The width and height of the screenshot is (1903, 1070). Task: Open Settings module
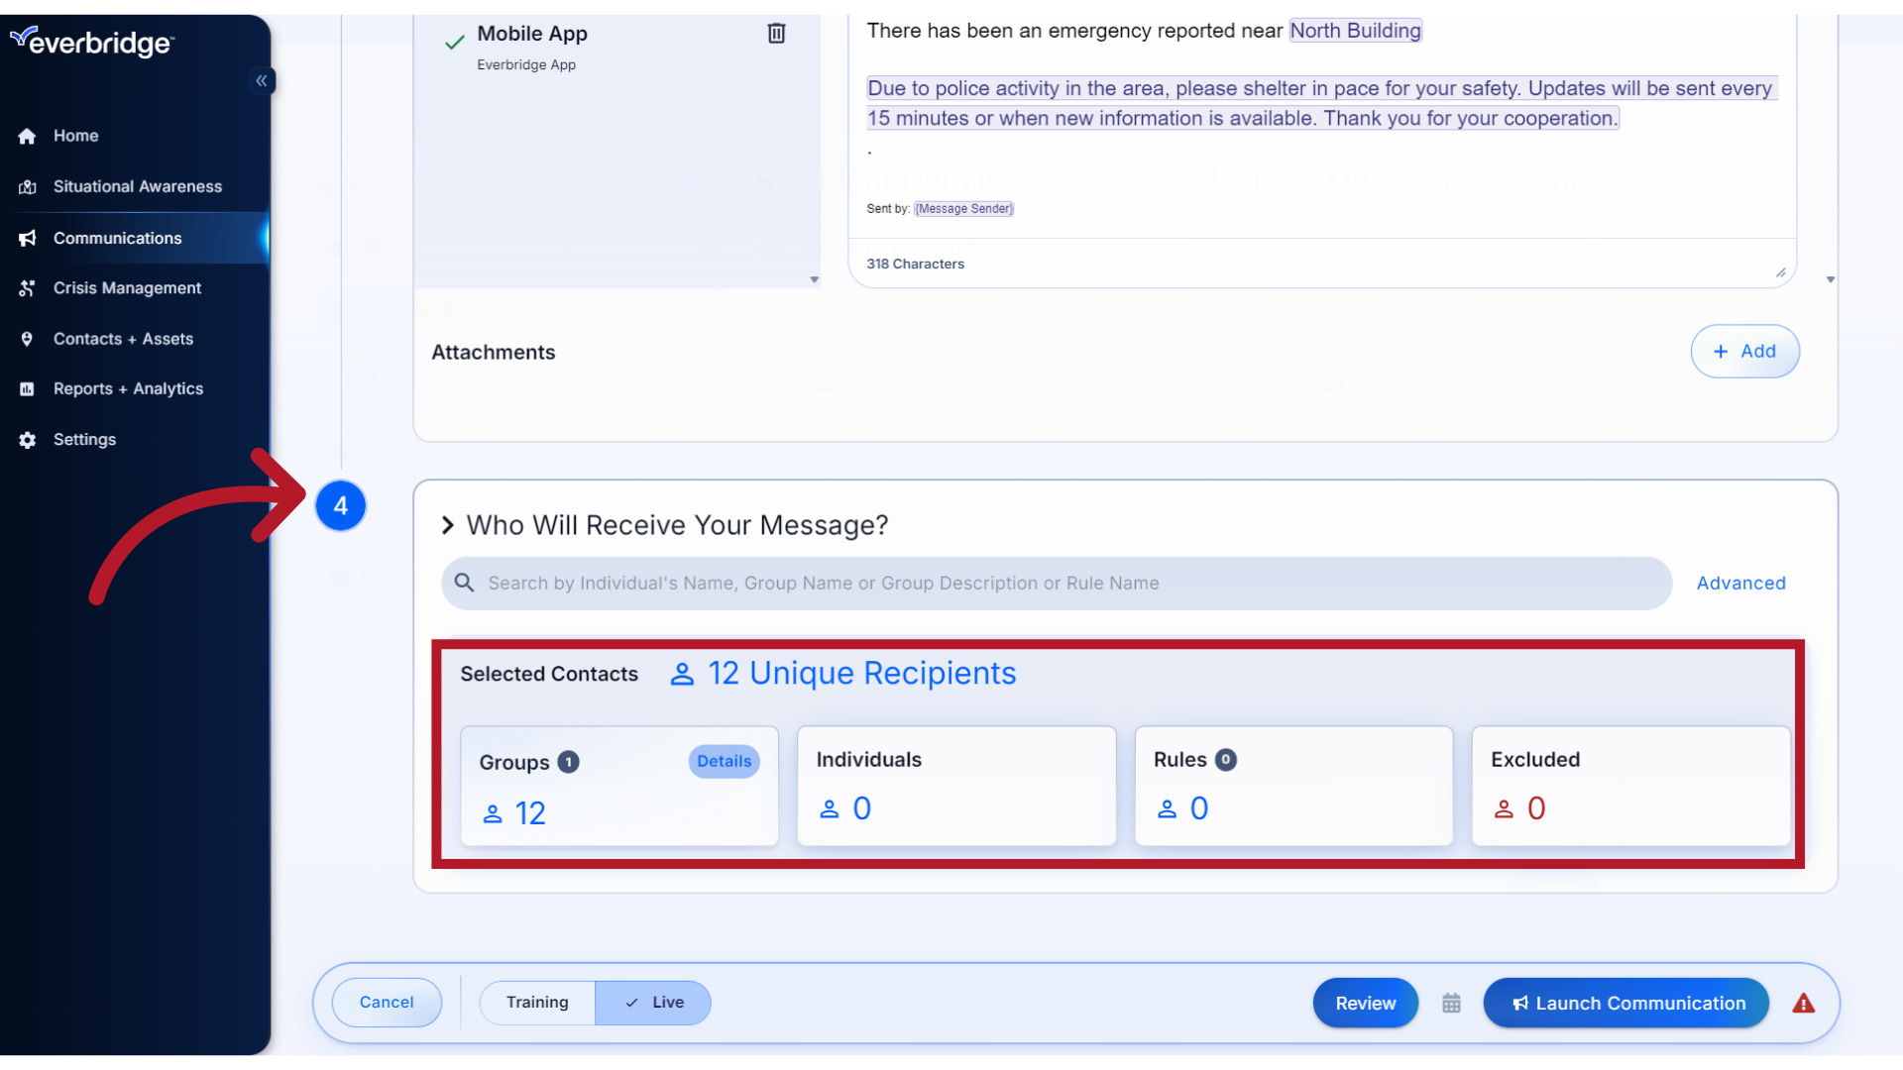tap(83, 439)
